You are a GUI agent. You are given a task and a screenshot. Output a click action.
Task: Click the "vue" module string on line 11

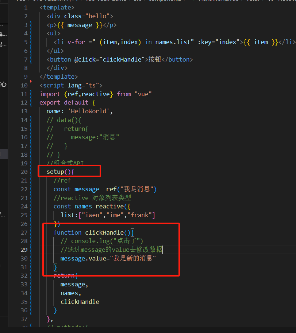(143, 94)
